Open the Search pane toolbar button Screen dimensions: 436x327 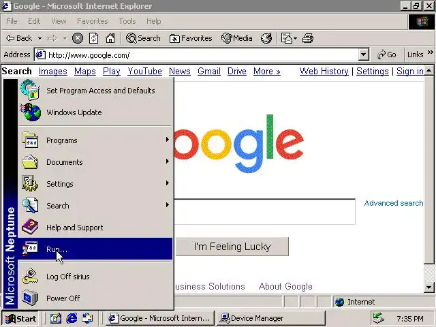143,38
